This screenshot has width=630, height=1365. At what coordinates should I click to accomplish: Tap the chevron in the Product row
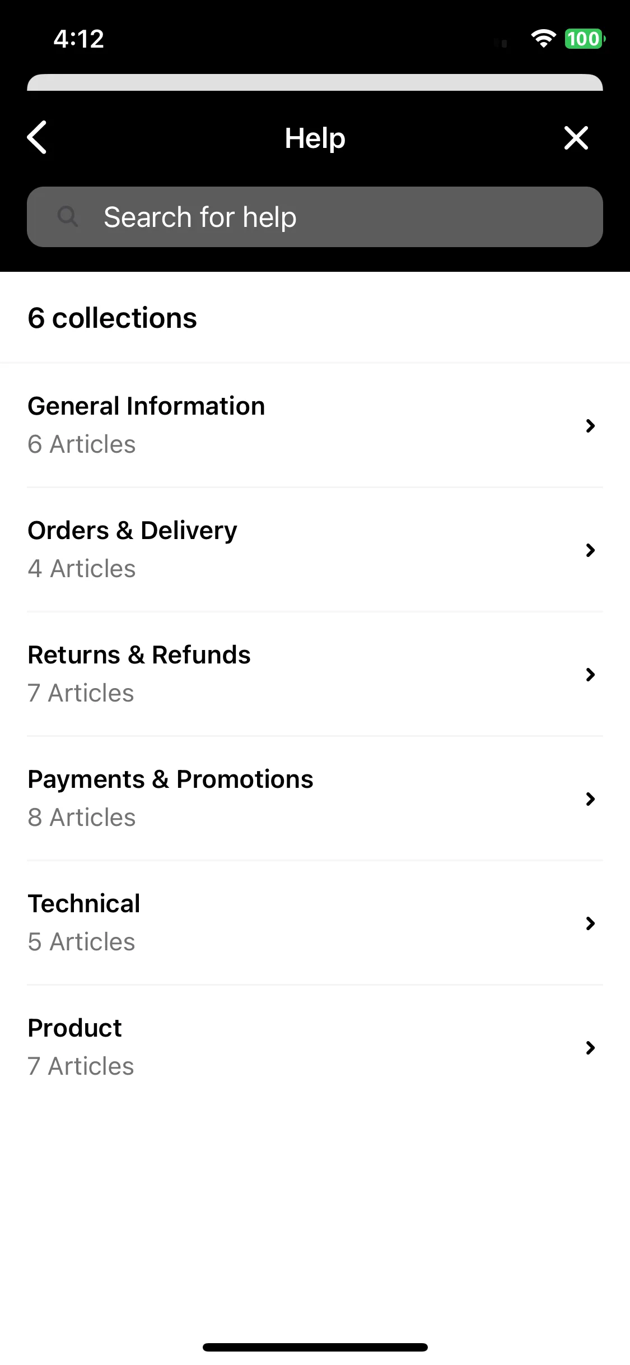tap(590, 1048)
